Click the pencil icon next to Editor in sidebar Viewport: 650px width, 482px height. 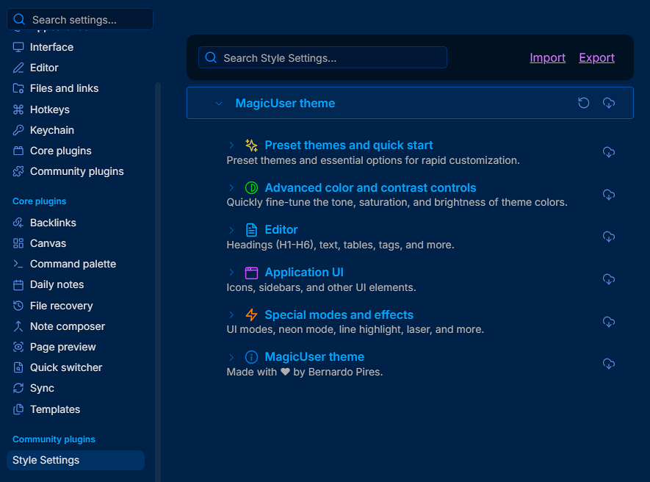pyautogui.click(x=18, y=68)
